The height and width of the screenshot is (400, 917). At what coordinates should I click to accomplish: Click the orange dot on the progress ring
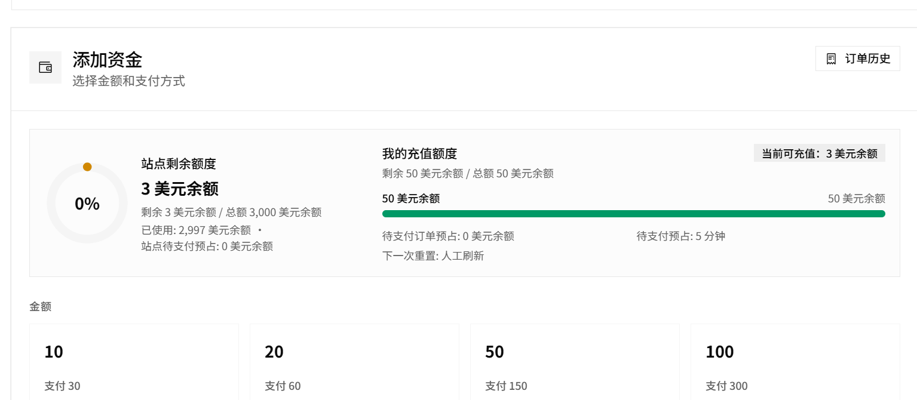point(87,167)
